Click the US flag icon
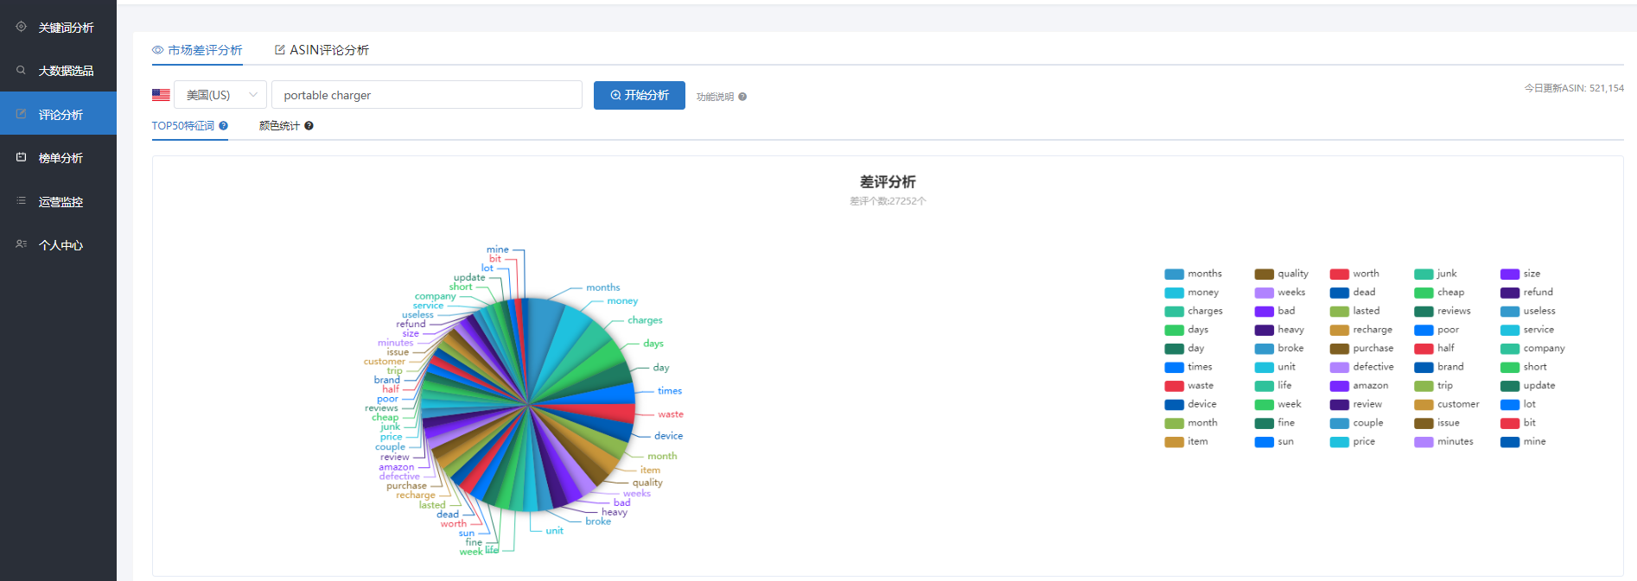This screenshot has width=1637, height=581. [x=161, y=95]
